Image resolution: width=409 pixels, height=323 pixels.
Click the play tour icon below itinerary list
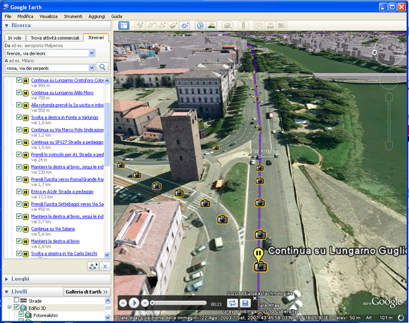[x=93, y=266]
